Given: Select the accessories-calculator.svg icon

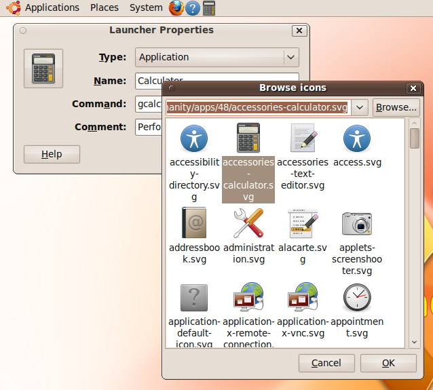Looking at the screenshot, I should coord(248,138).
